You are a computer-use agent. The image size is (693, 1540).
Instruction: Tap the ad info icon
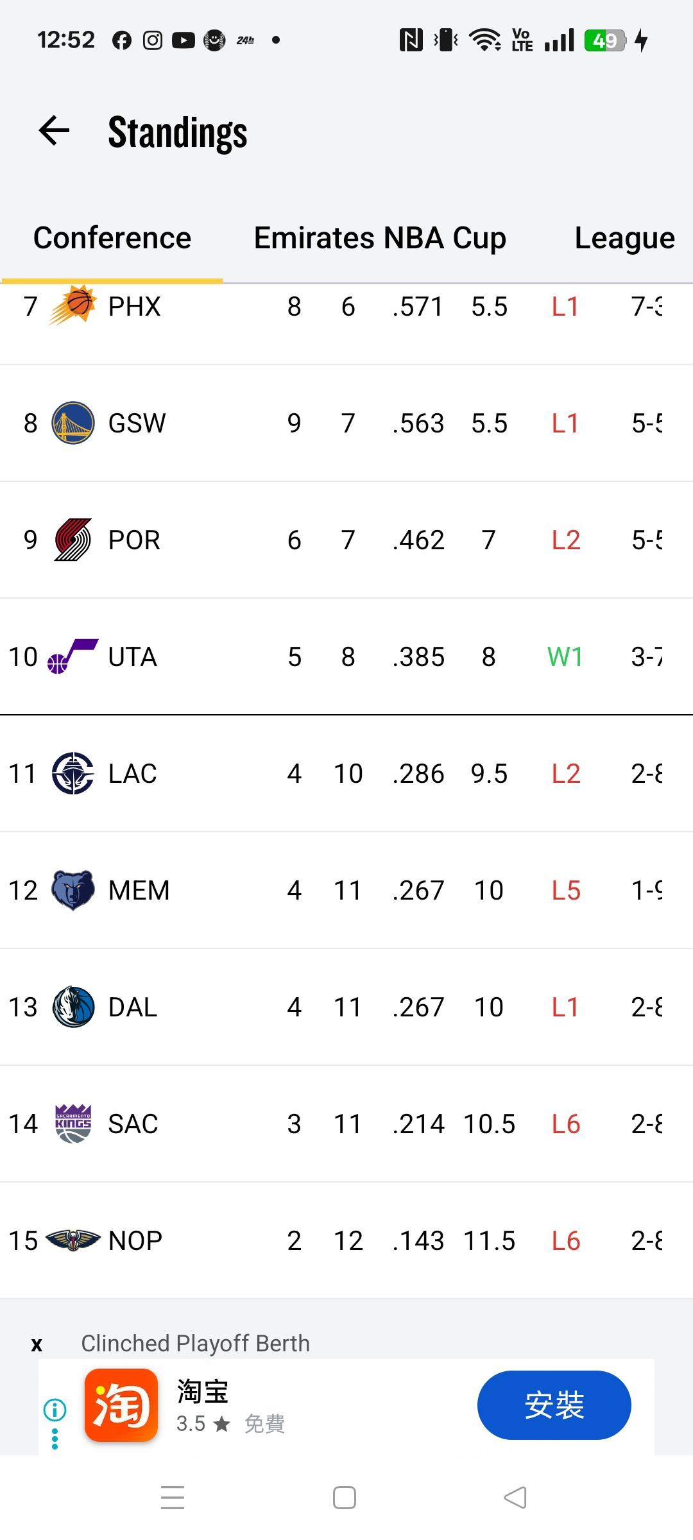(x=55, y=1410)
